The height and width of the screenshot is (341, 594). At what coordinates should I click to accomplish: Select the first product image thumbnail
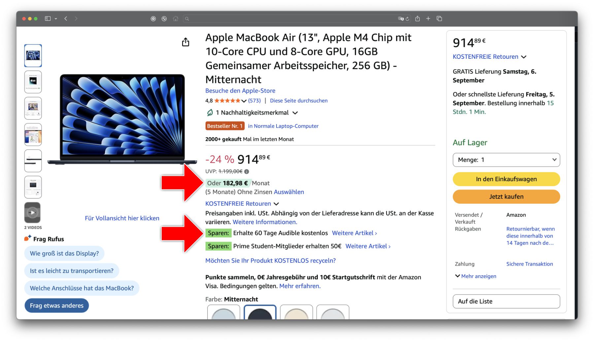pyautogui.click(x=33, y=56)
